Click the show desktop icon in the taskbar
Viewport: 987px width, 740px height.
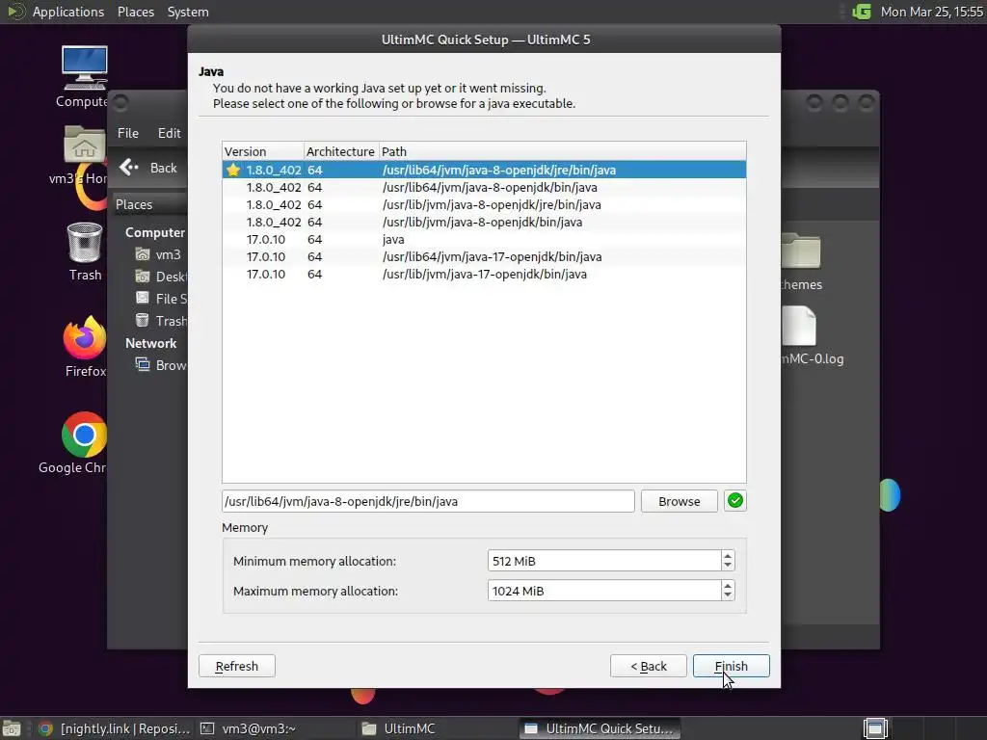12,728
